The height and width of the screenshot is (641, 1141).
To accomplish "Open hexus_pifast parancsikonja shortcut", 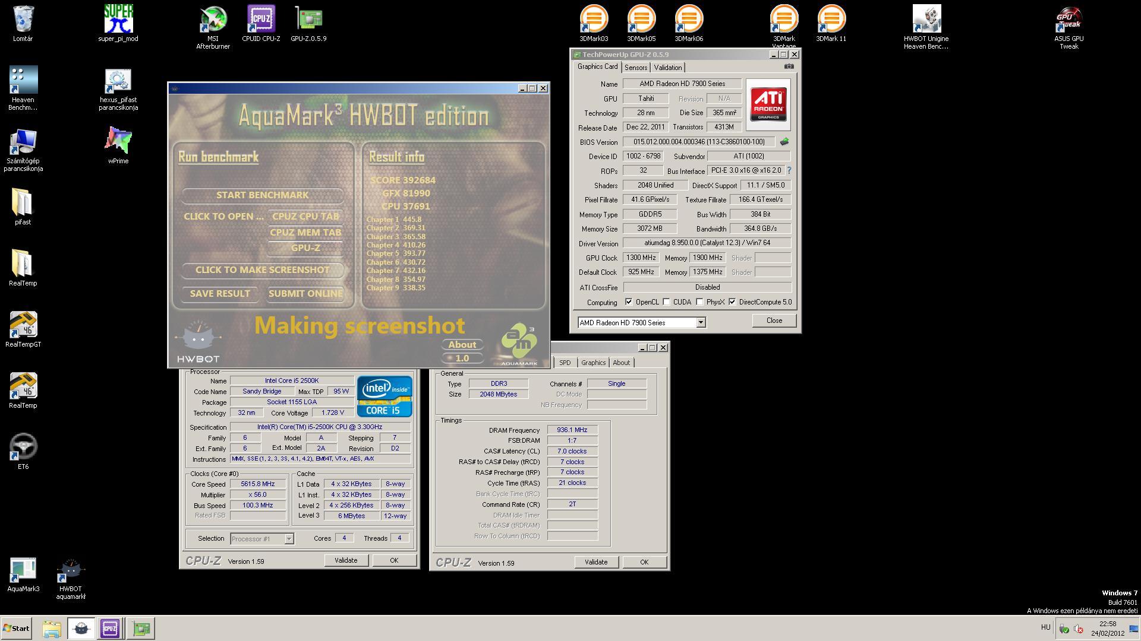I will pyautogui.click(x=118, y=89).
